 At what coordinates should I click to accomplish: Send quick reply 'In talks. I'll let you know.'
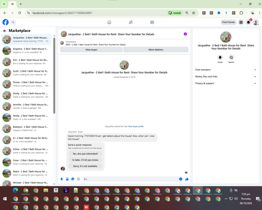[85, 160]
